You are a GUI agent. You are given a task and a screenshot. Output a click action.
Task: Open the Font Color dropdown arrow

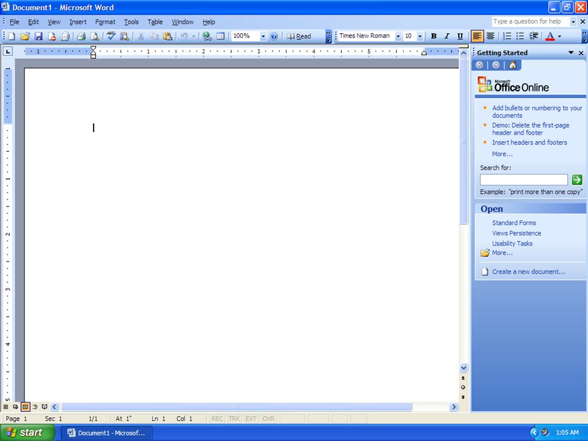[x=559, y=36]
